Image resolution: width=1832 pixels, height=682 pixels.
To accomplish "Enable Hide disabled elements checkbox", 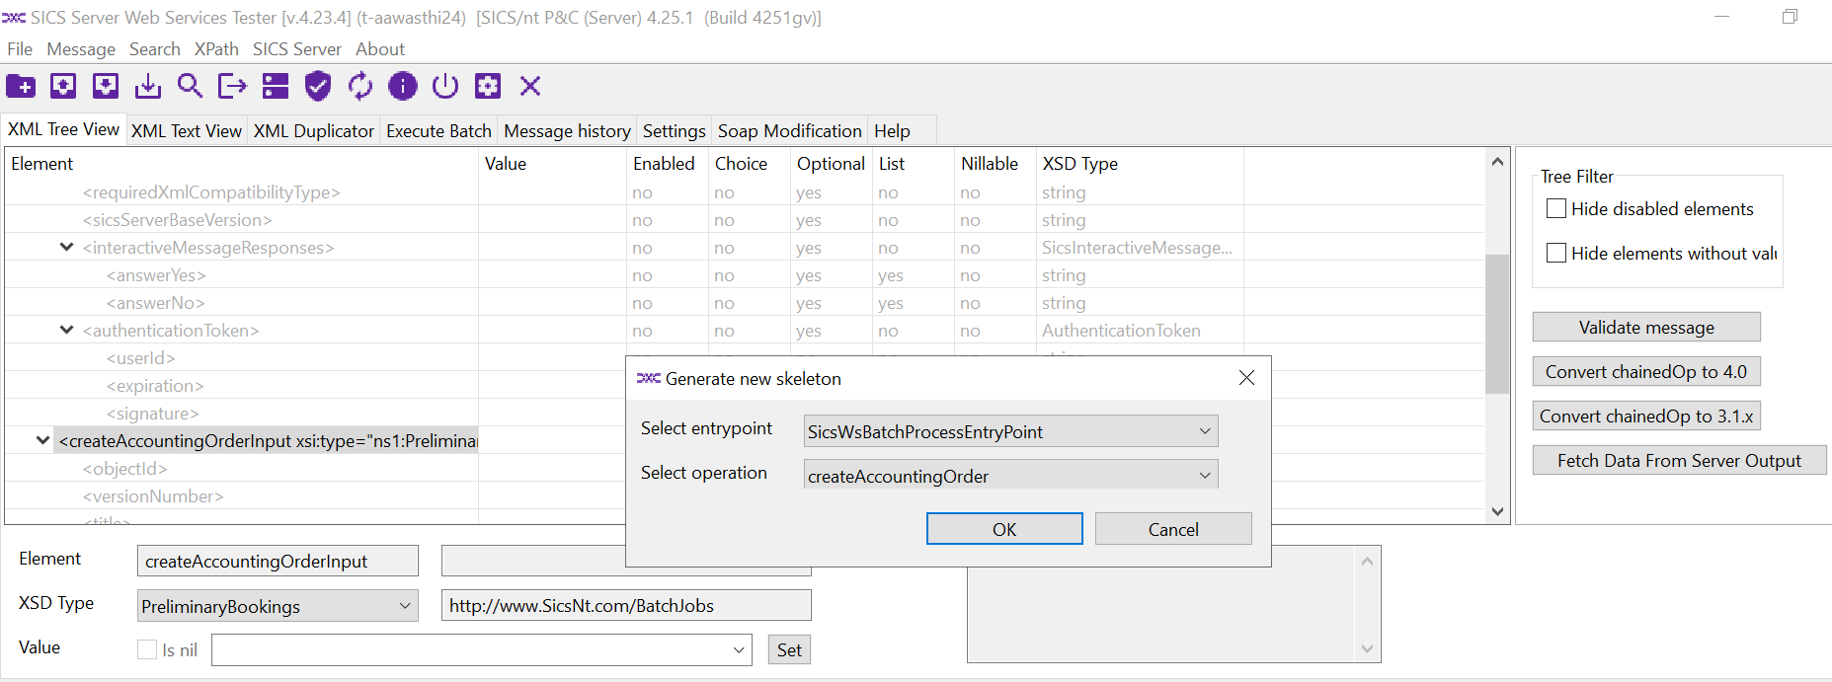I will [x=1556, y=208].
